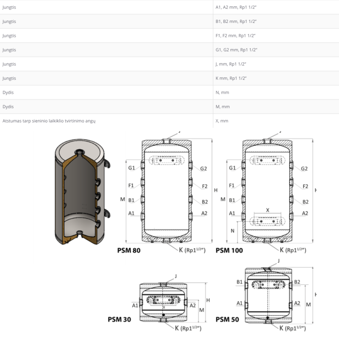
Task: Click "Atstumas tarp sieninio laikiklio tvirtinimo angų"
Action: (x=49, y=121)
